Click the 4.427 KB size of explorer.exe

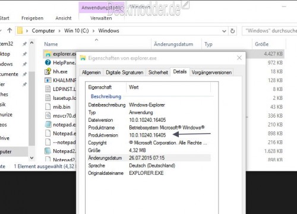(x=273, y=53)
